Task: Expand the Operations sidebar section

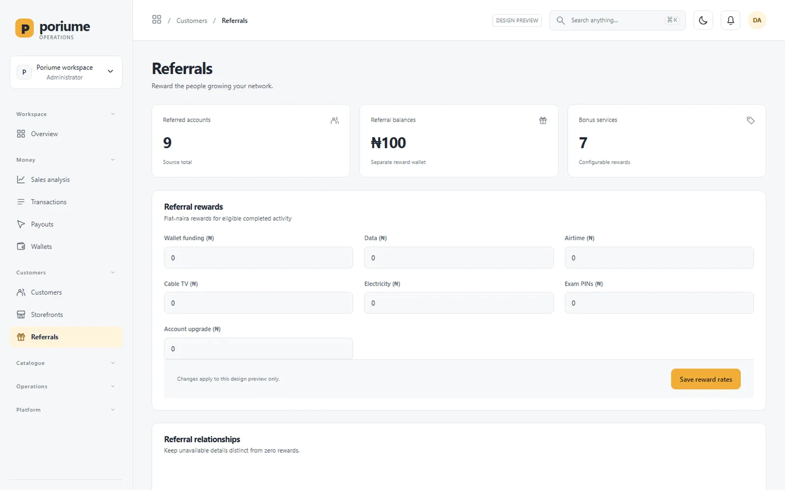Action: click(x=66, y=386)
